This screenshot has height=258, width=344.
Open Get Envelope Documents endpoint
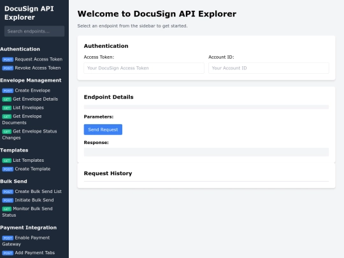(22, 119)
